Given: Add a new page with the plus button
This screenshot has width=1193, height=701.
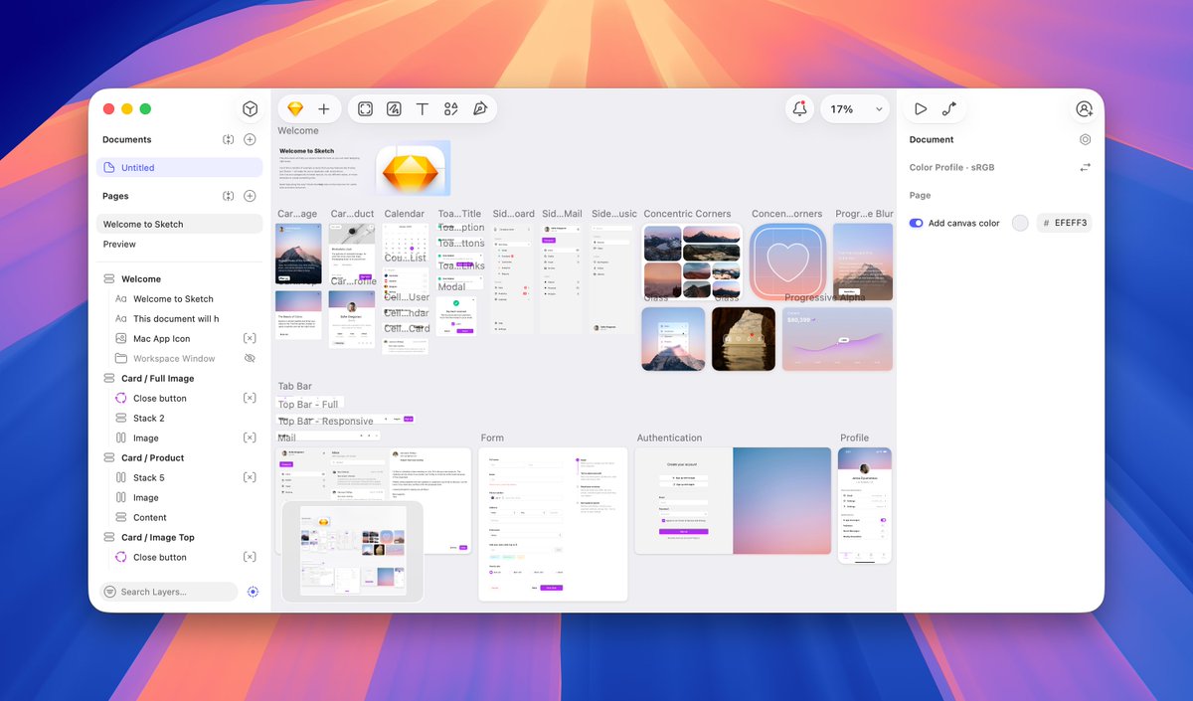Looking at the screenshot, I should [x=250, y=196].
